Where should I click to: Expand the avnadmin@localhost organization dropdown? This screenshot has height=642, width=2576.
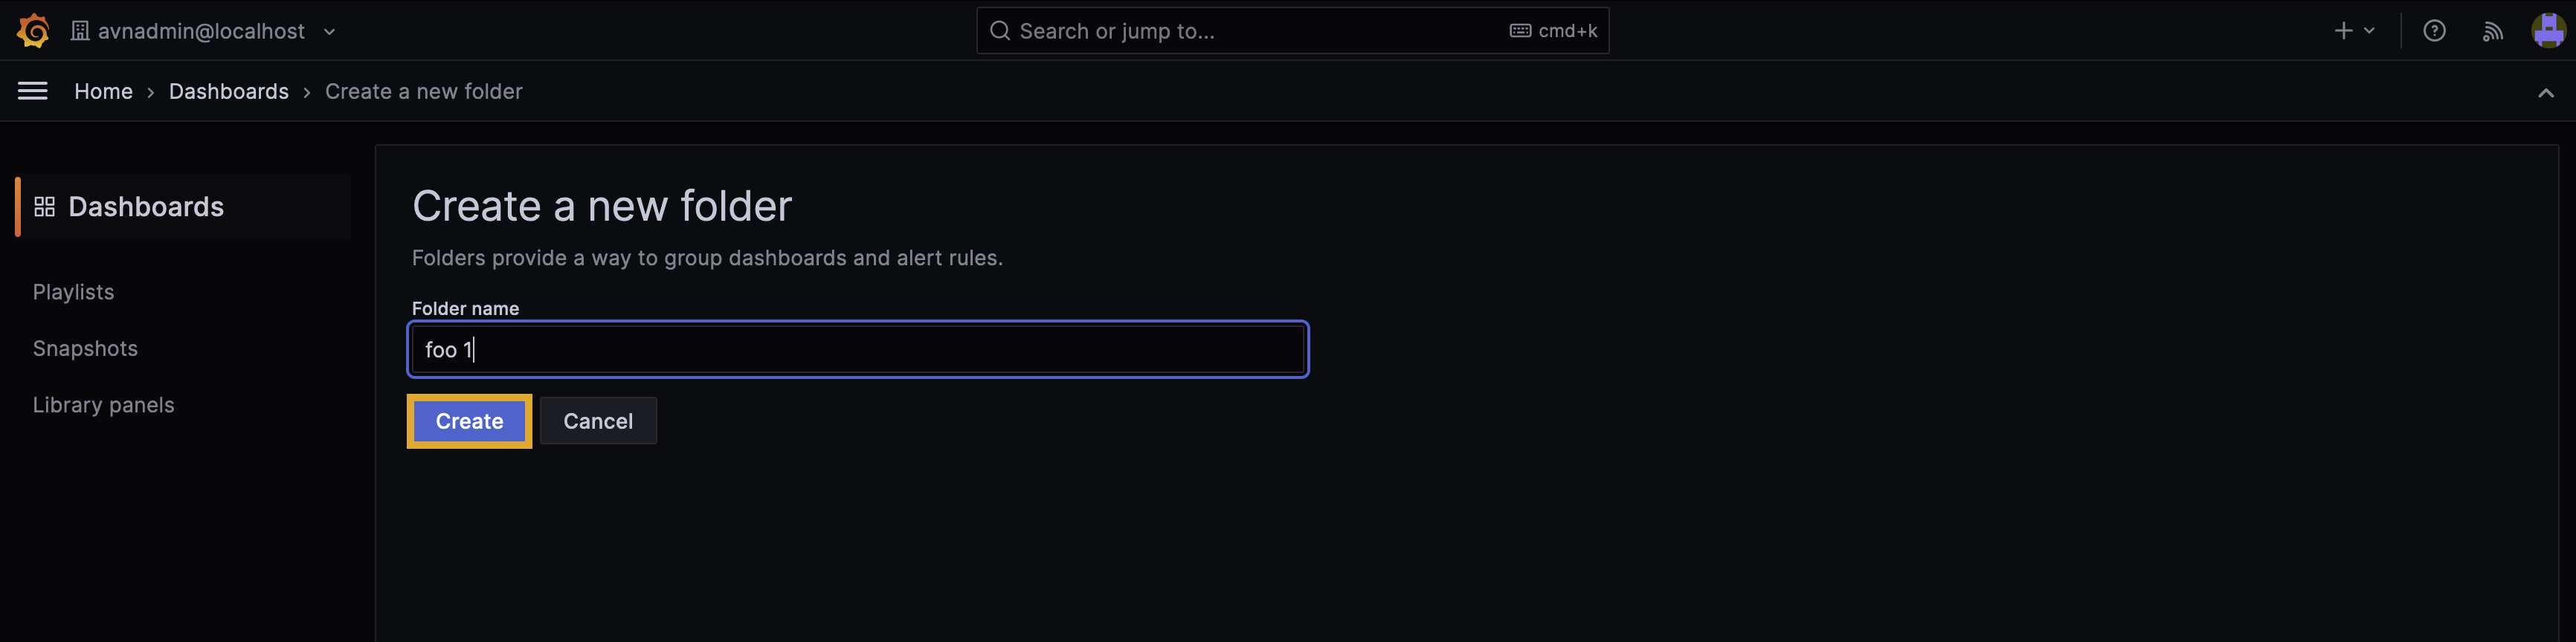[x=329, y=32]
